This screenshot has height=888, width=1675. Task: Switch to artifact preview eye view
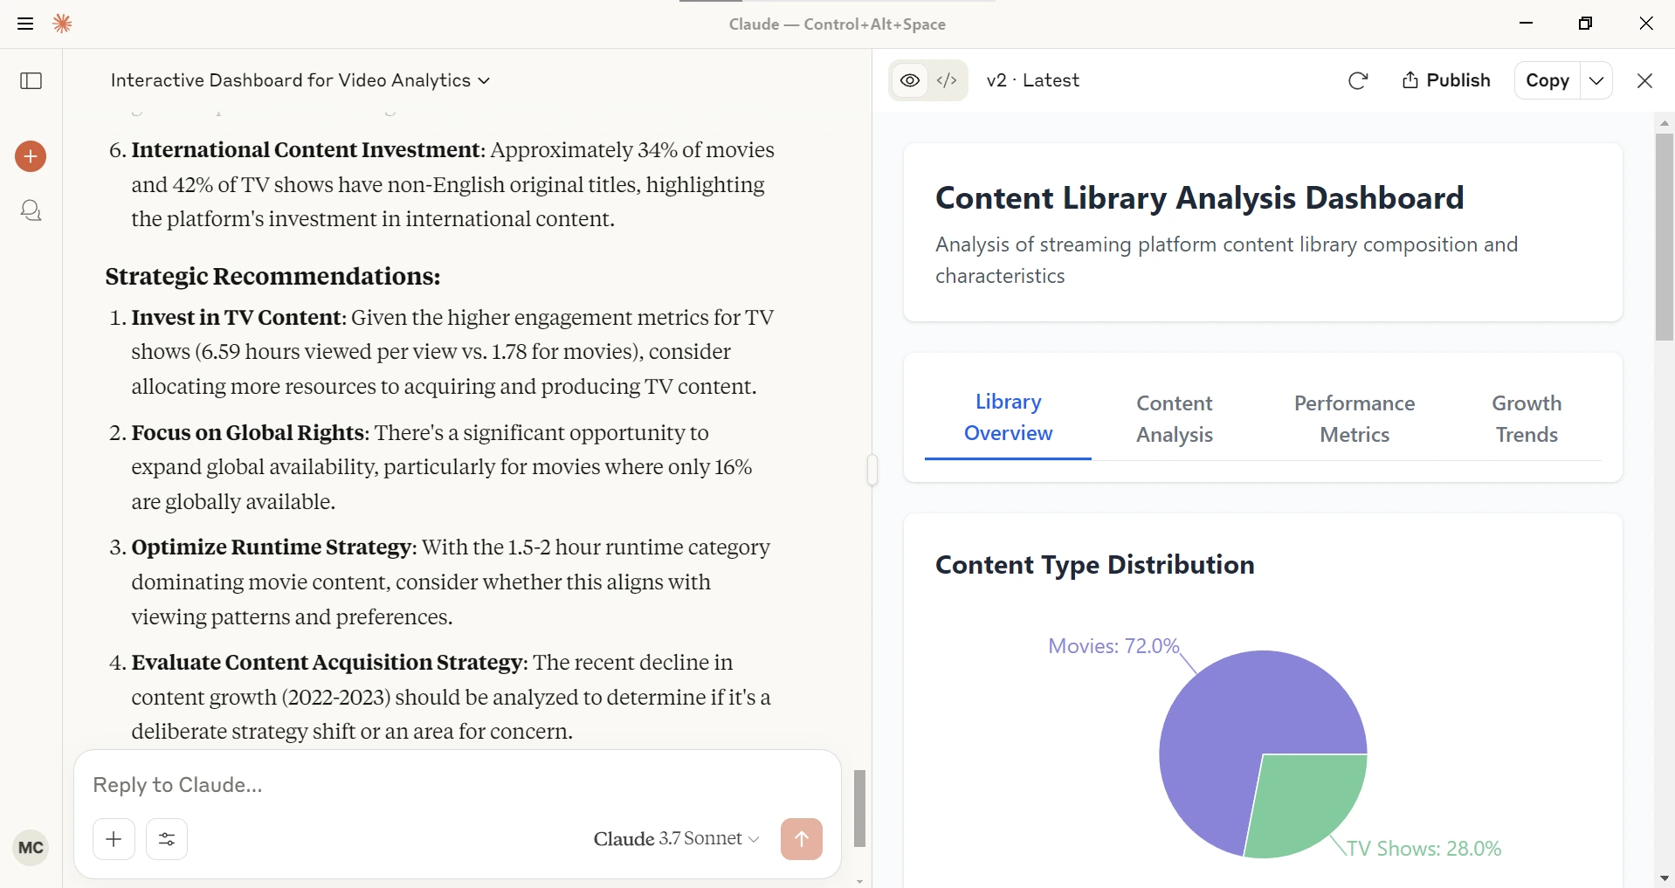click(910, 81)
